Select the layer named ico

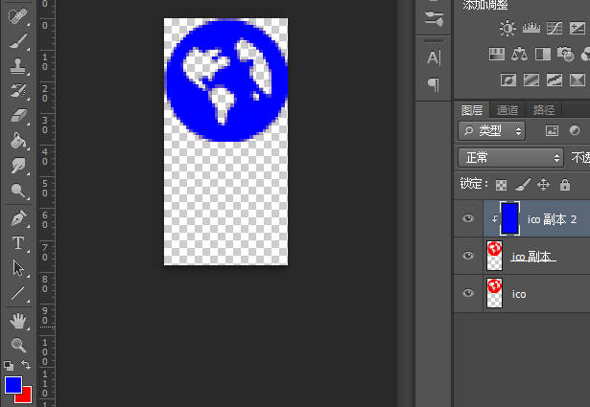point(519,294)
